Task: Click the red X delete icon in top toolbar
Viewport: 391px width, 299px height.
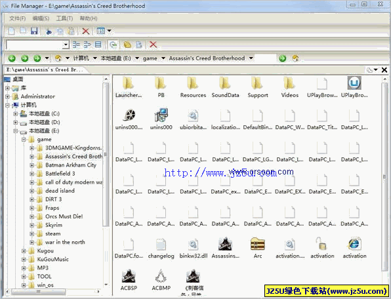Action: (x=85, y=31)
